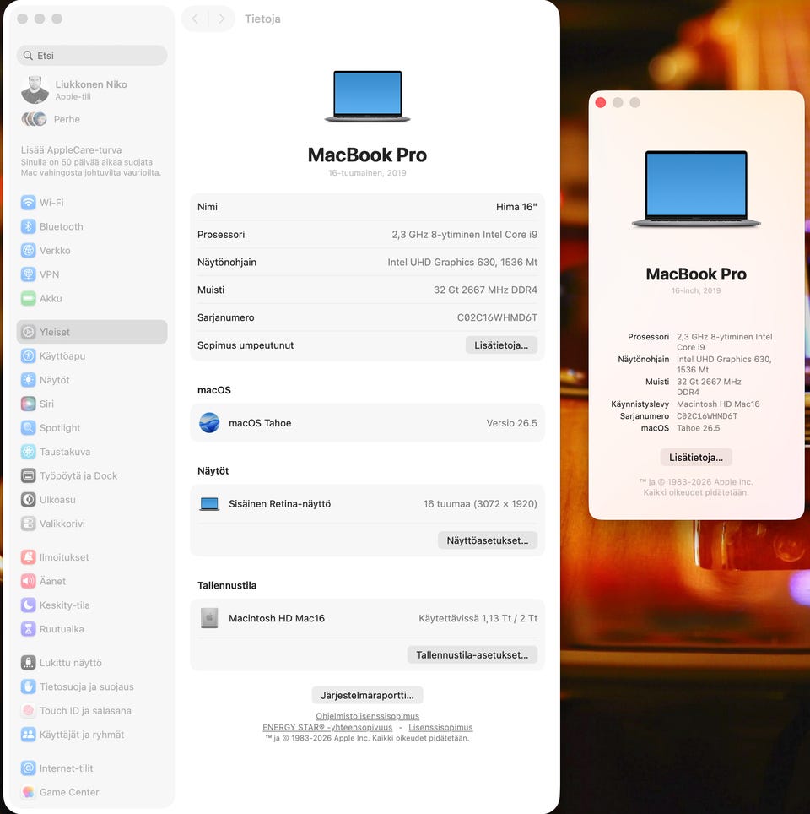Open Spotlight settings icon
The height and width of the screenshot is (814, 810).
(28, 428)
